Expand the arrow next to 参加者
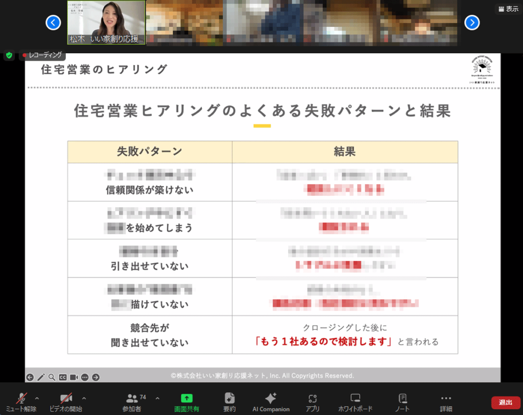 point(157,398)
